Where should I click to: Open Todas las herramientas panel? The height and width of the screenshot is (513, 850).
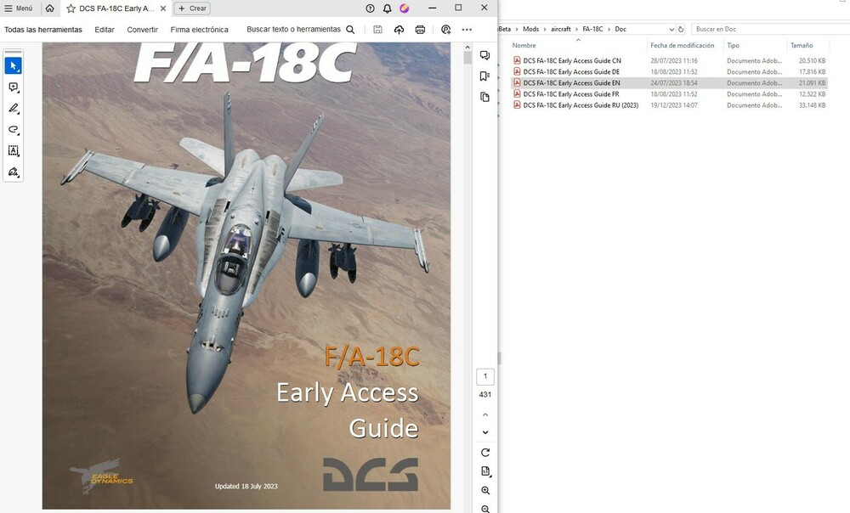43,30
